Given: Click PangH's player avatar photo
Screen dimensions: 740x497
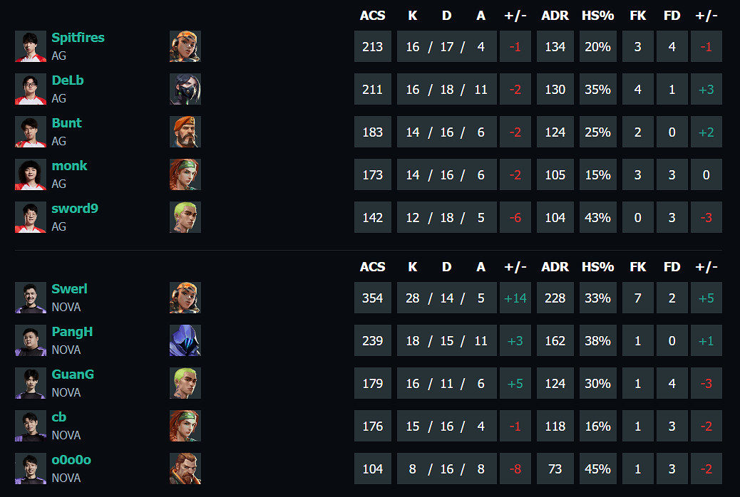Looking at the screenshot, I should [31, 340].
